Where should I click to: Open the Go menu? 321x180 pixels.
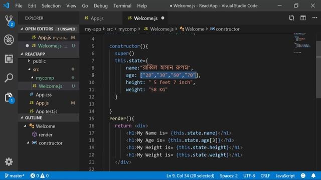pos(85,5)
